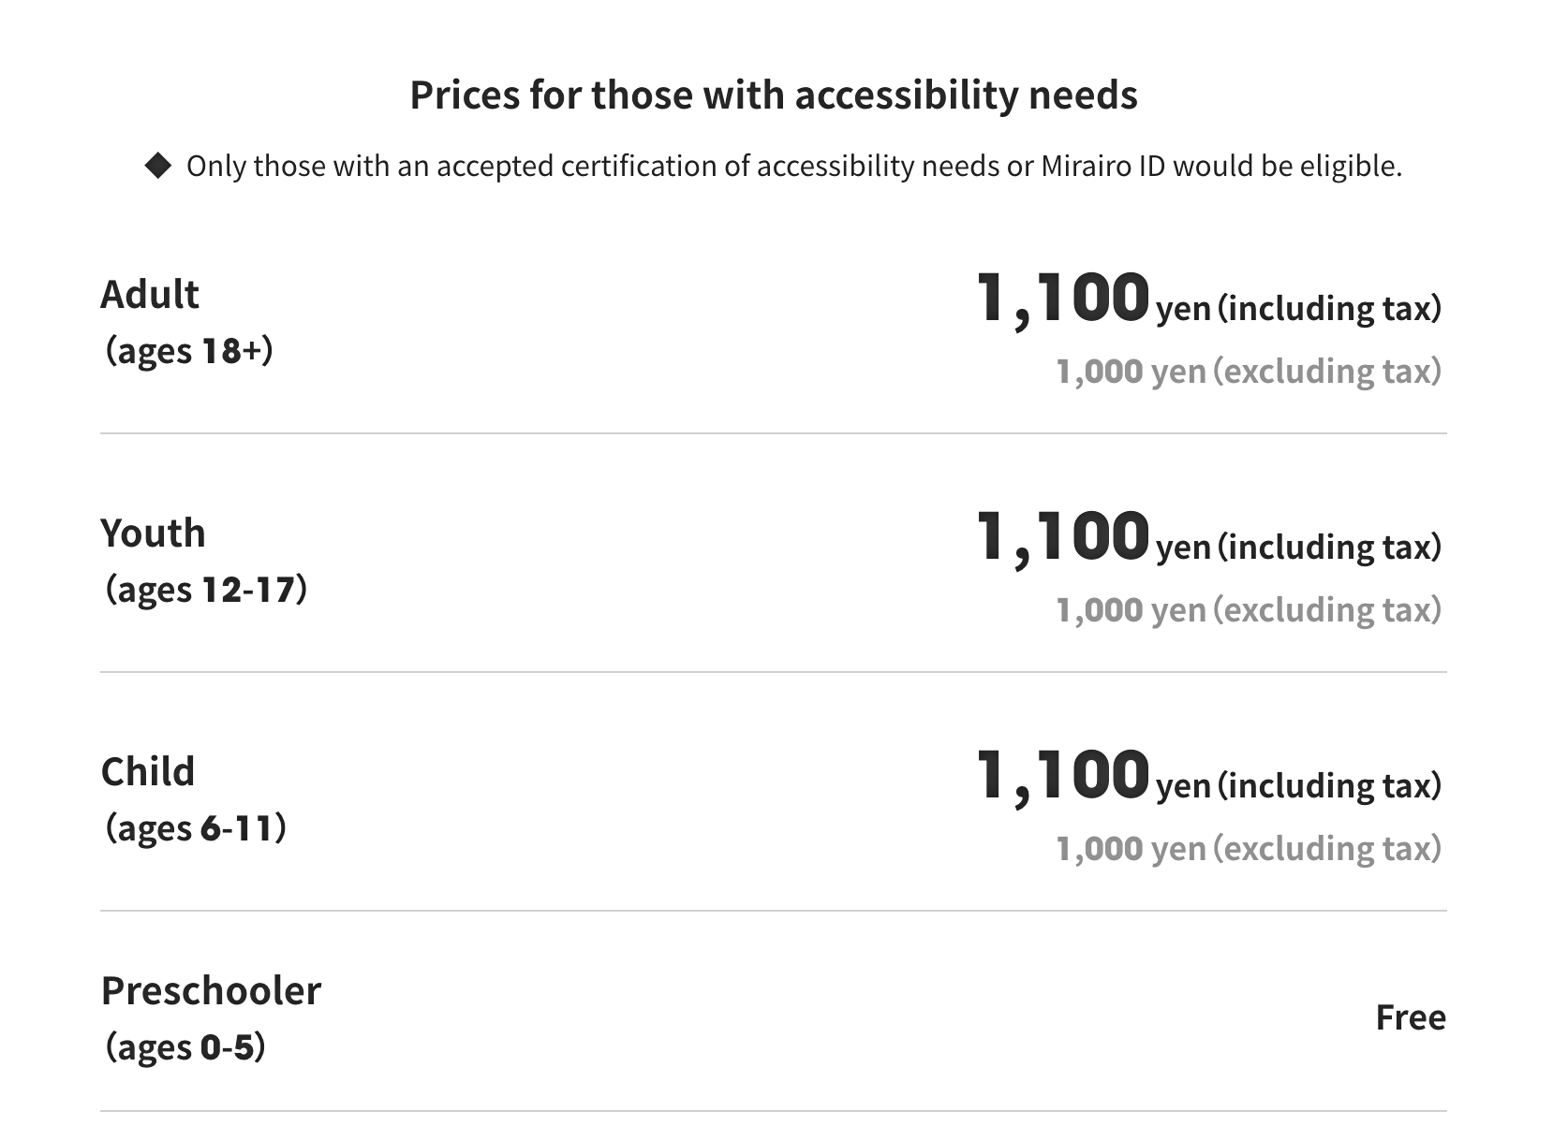Click the 'Free' price for Preschooler
Screen dimensions: 1553x1140
pos(1410,1017)
